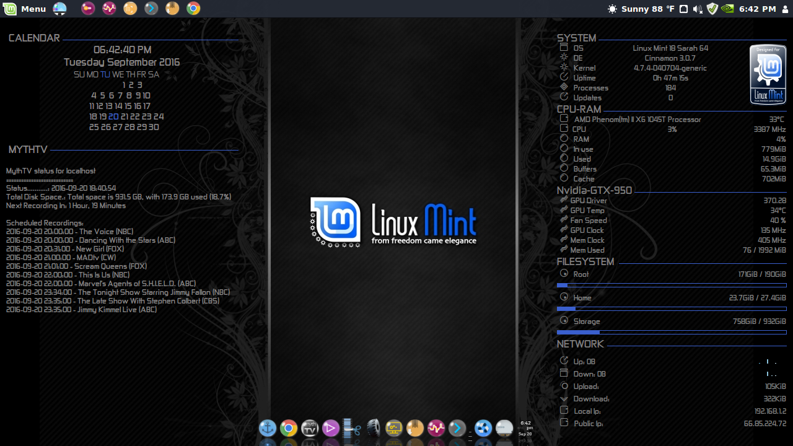
Task: Click the Docky anchor icon in the dock
Action: (x=268, y=428)
